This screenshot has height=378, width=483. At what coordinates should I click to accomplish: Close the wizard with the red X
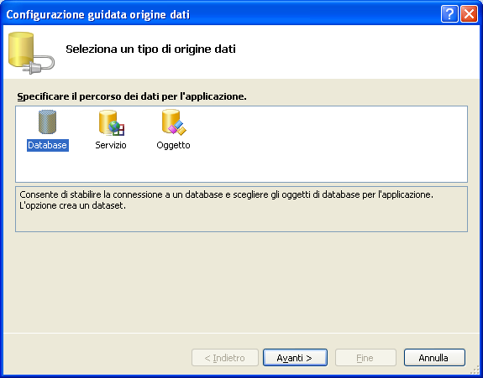coord(469,14)
